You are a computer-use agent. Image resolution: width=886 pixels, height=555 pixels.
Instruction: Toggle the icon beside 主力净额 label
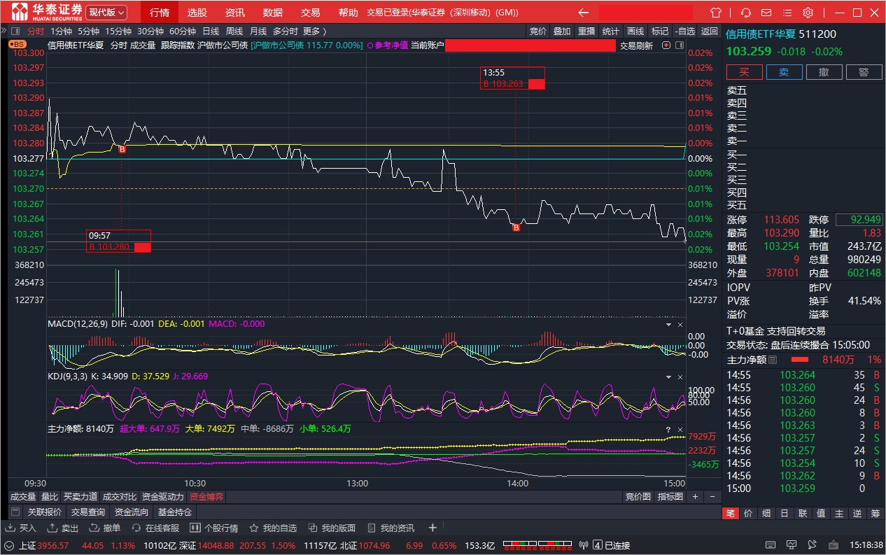tap(773, 360)
